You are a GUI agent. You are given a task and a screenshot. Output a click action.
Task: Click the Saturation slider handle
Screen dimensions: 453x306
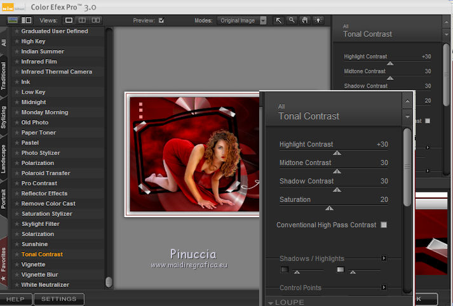[328, 207]
